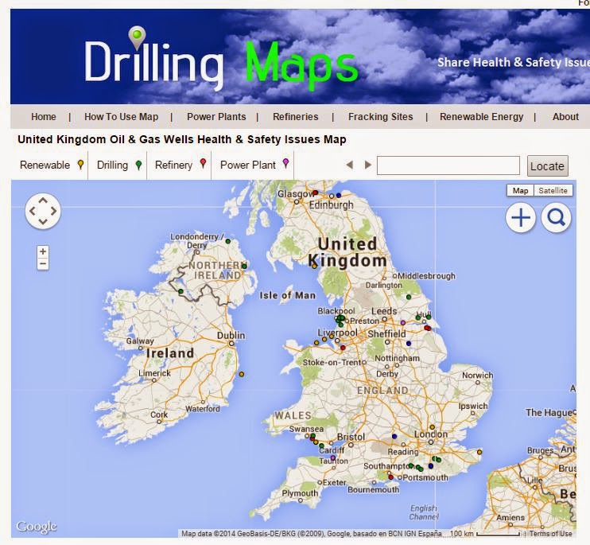Click yellow marker below Kingdom label
The image size is (590, 545).
pyautogui.click(x=314, y=266)
